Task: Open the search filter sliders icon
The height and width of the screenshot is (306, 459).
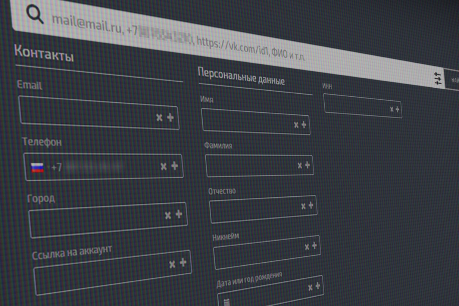Action: [x=438, y=79]
